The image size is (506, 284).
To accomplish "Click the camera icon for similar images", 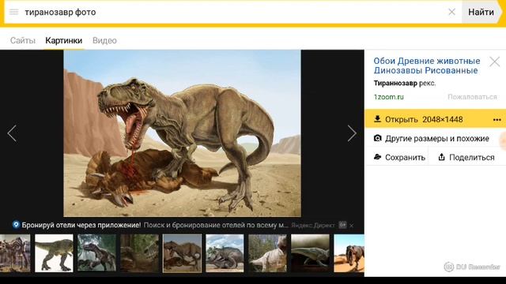I will (377, 138).
